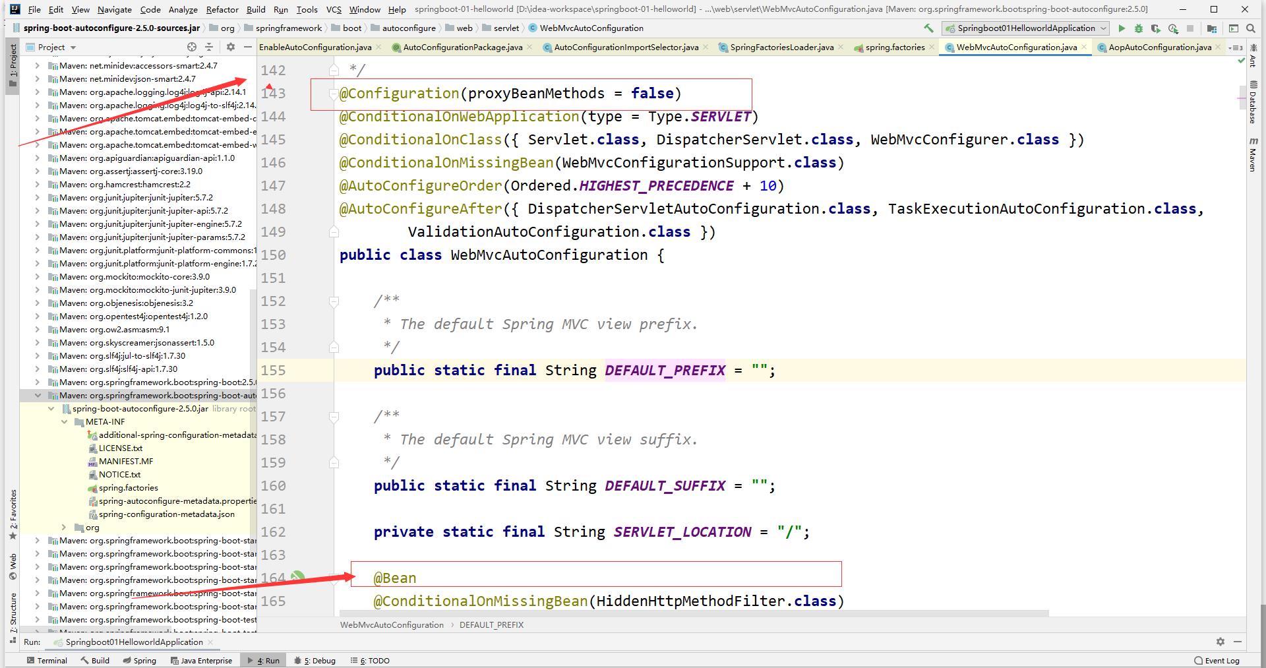Switch to AutoConfigurationPackage.java tab
The height and width of the screenshot is (668, 1266).
[458, 47]
